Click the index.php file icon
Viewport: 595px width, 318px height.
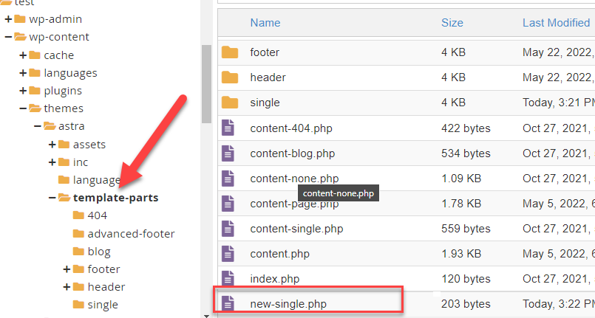click(228, 279)
